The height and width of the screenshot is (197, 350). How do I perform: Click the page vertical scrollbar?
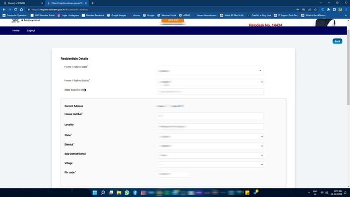348,67
